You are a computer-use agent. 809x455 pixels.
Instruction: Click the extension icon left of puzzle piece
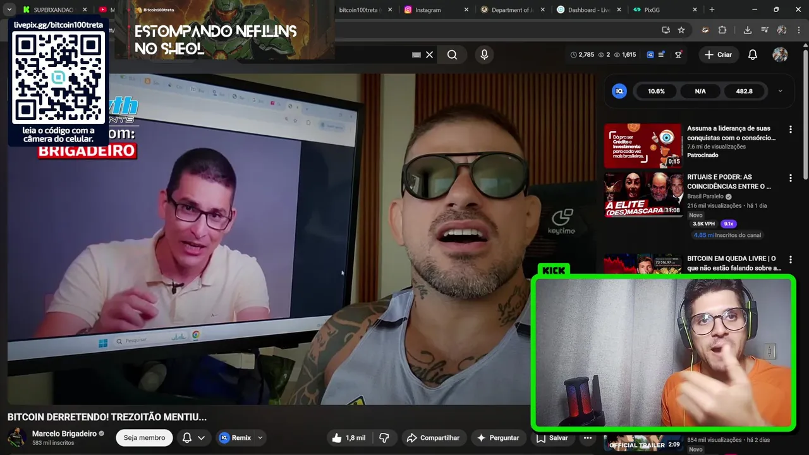coord(705,30)
